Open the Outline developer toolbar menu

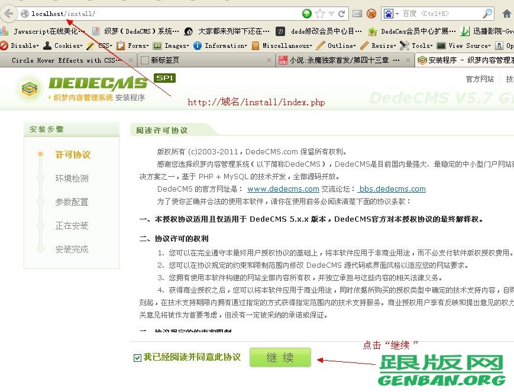tap(337, 46)
